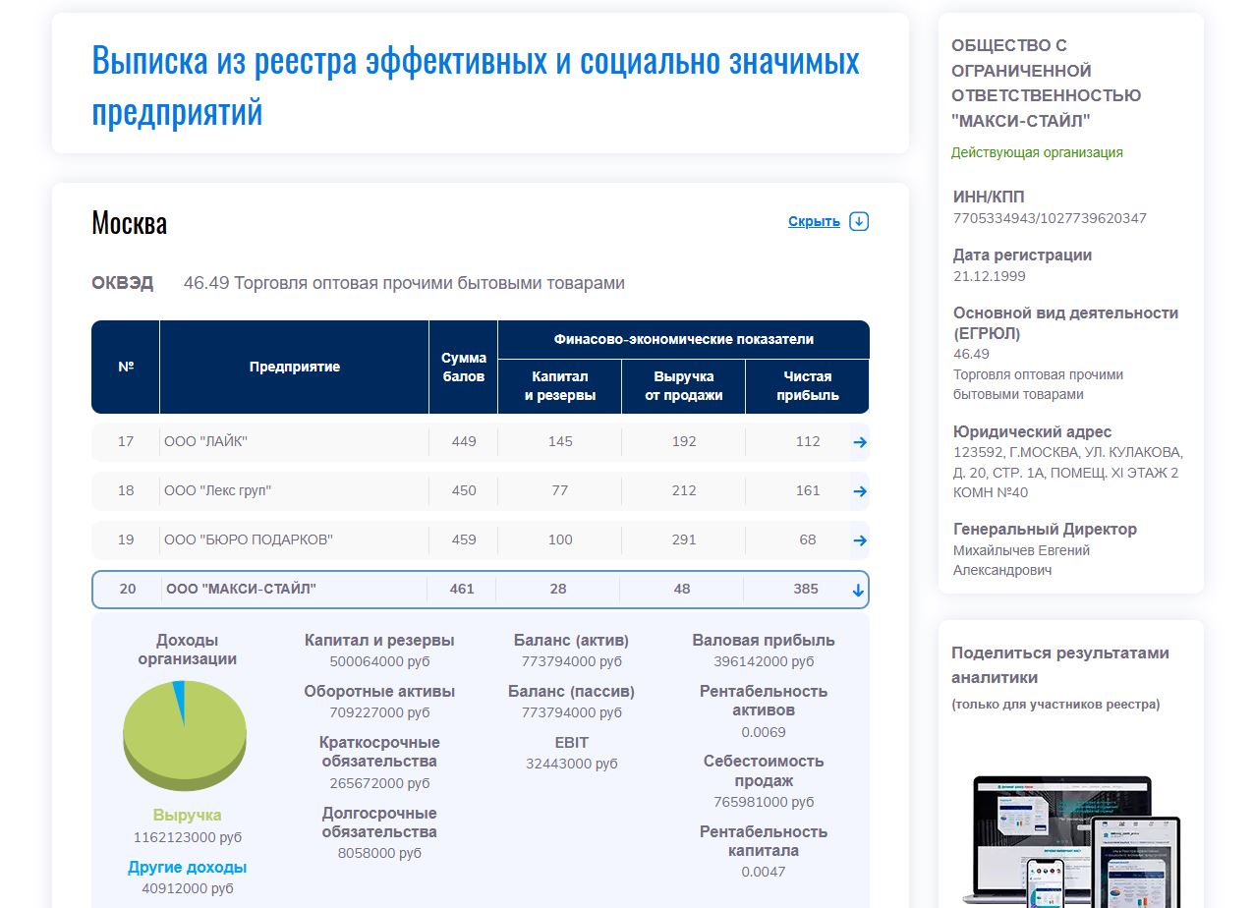Select the ООО "БЮРО ПОДАРКОВ" company name

tap(249, 540)
